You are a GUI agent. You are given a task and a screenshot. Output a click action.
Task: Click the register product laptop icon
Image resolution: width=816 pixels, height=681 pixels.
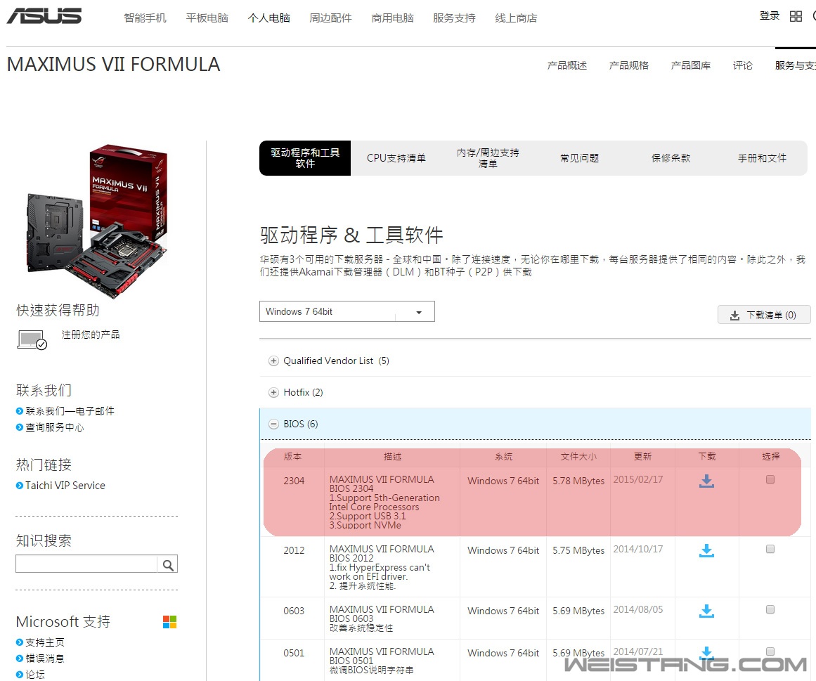(32, 340)
